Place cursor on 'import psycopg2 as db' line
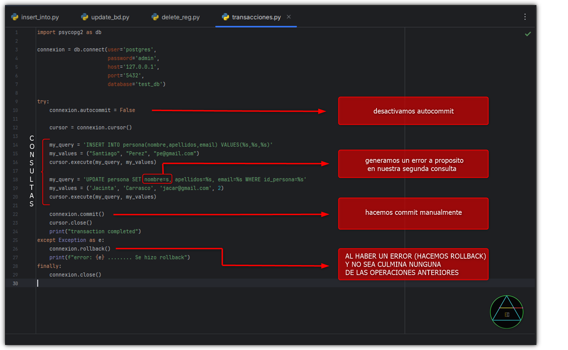 [69, 32]
